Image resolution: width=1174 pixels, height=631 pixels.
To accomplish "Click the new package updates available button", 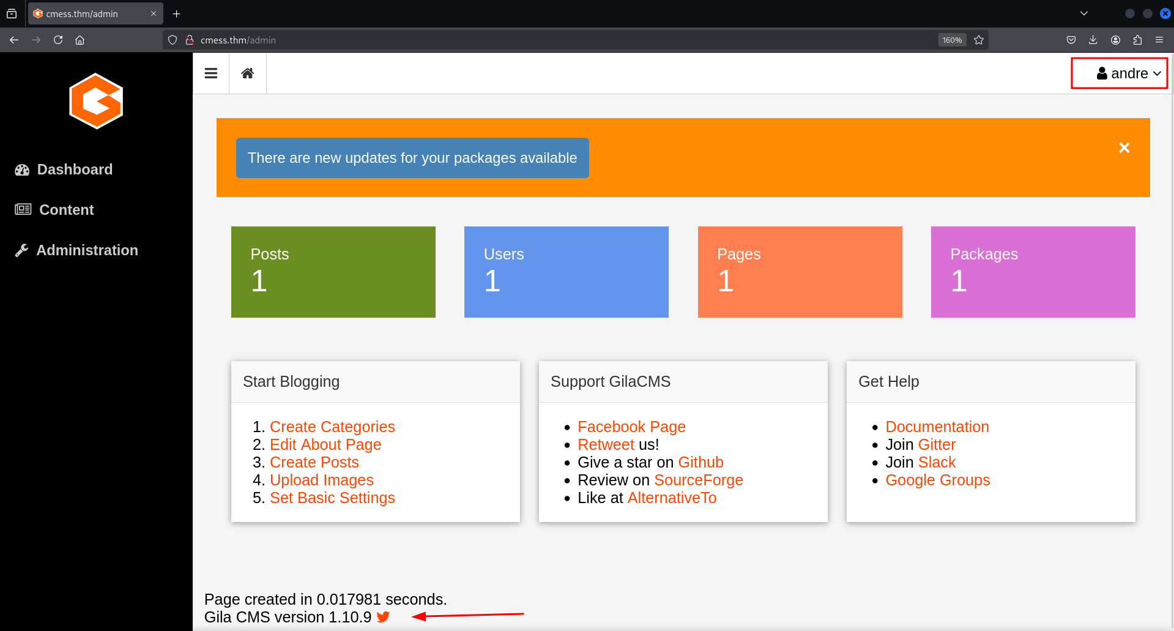I will coord(412,158).
